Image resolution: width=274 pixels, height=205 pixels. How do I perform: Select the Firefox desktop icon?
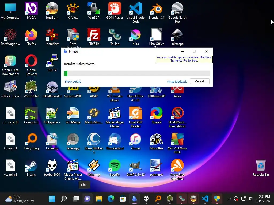31,37
